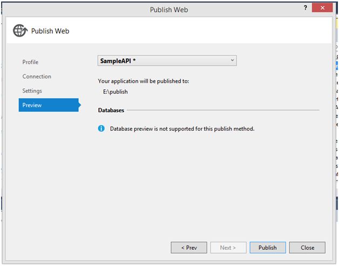Open the SampleAPI profile combo box
Image resolution: width=339 pixels, height=266 pixels.
click(x=162, y=60)
